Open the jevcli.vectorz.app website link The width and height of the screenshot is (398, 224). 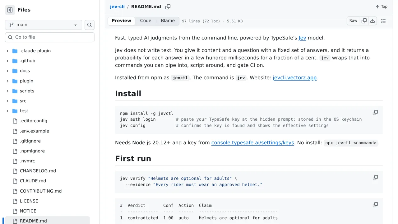pos(295,78)
